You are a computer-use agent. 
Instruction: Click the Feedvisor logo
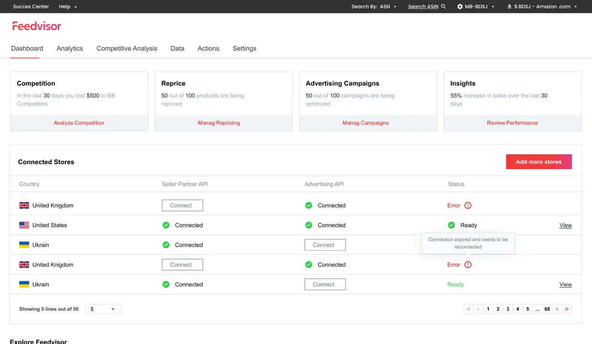pyautogui.click(x=37, y=26)
